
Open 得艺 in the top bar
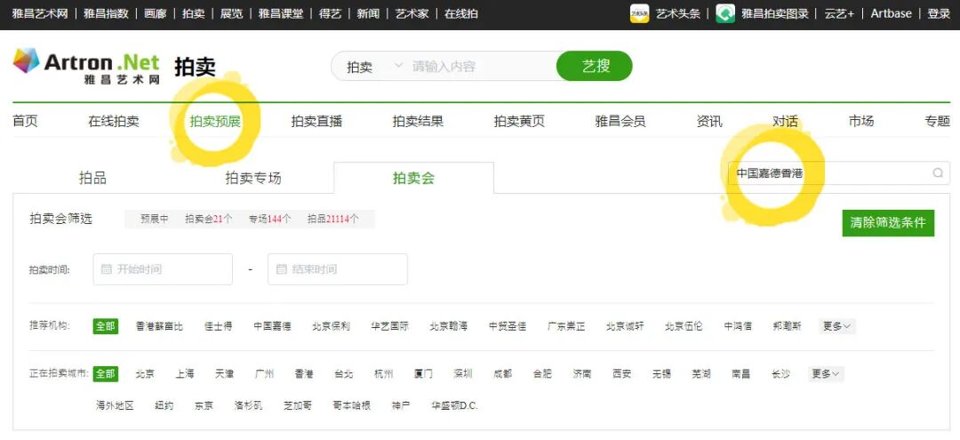[330, 13]
